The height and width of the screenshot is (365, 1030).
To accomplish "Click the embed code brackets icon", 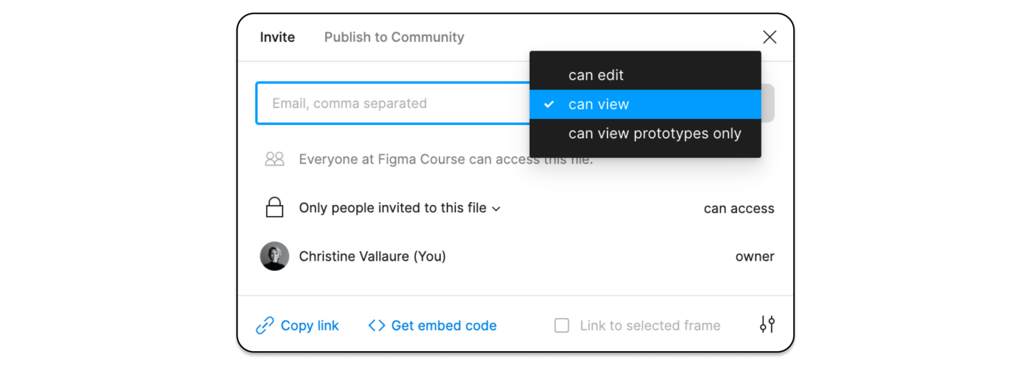I will click(377, 325).
